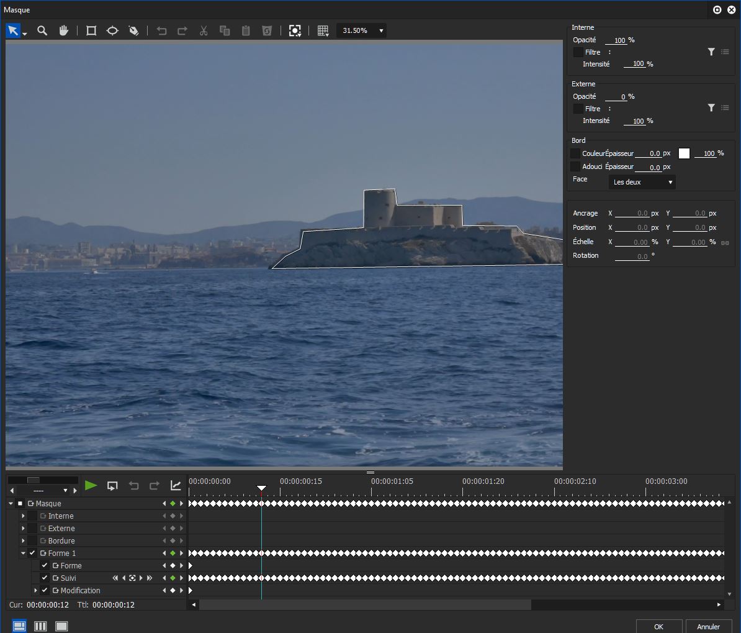The image size is (741, 633).
Task: Tick the Adouci checkbox in Bord
Action: [575, 166]
